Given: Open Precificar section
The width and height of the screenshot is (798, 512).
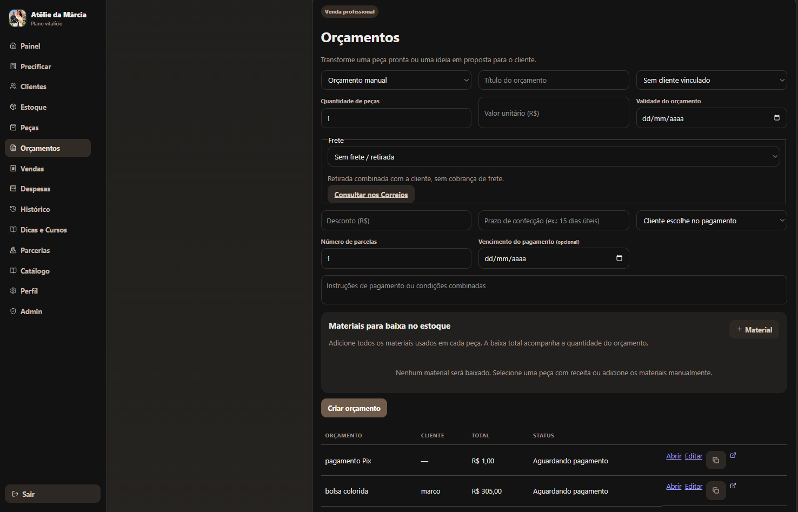Looking at the screenshot, I should [x=48, y=67].
